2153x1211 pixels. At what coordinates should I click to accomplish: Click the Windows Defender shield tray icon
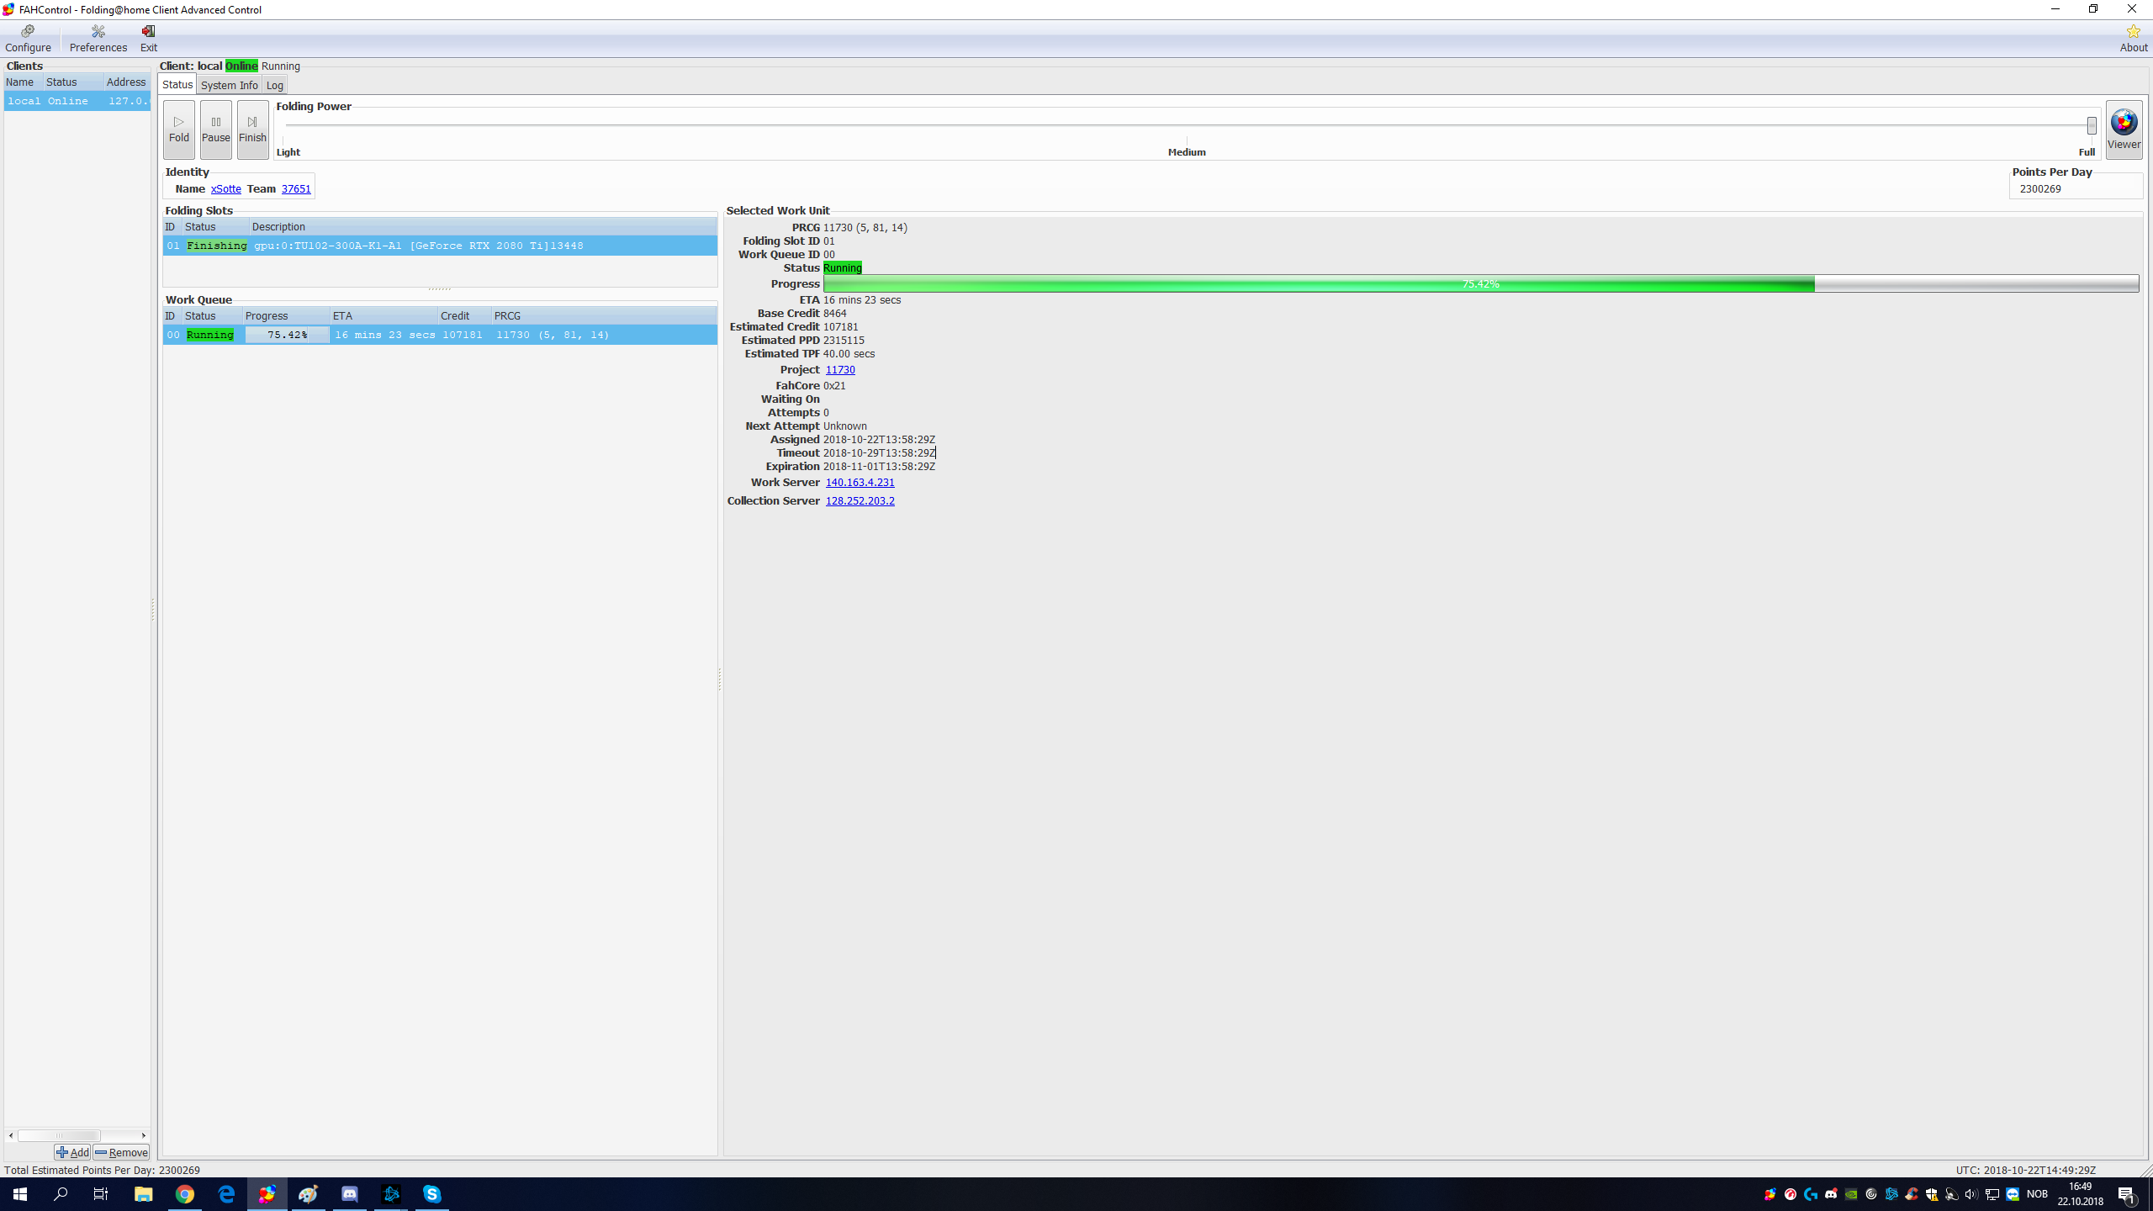pos(1932,1194)
